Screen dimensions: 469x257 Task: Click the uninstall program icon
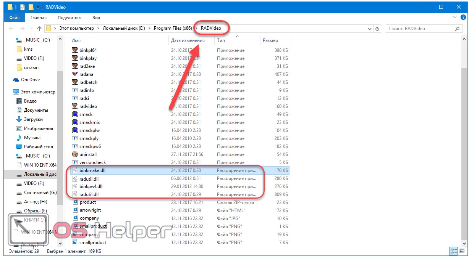(x=75, y=154)
